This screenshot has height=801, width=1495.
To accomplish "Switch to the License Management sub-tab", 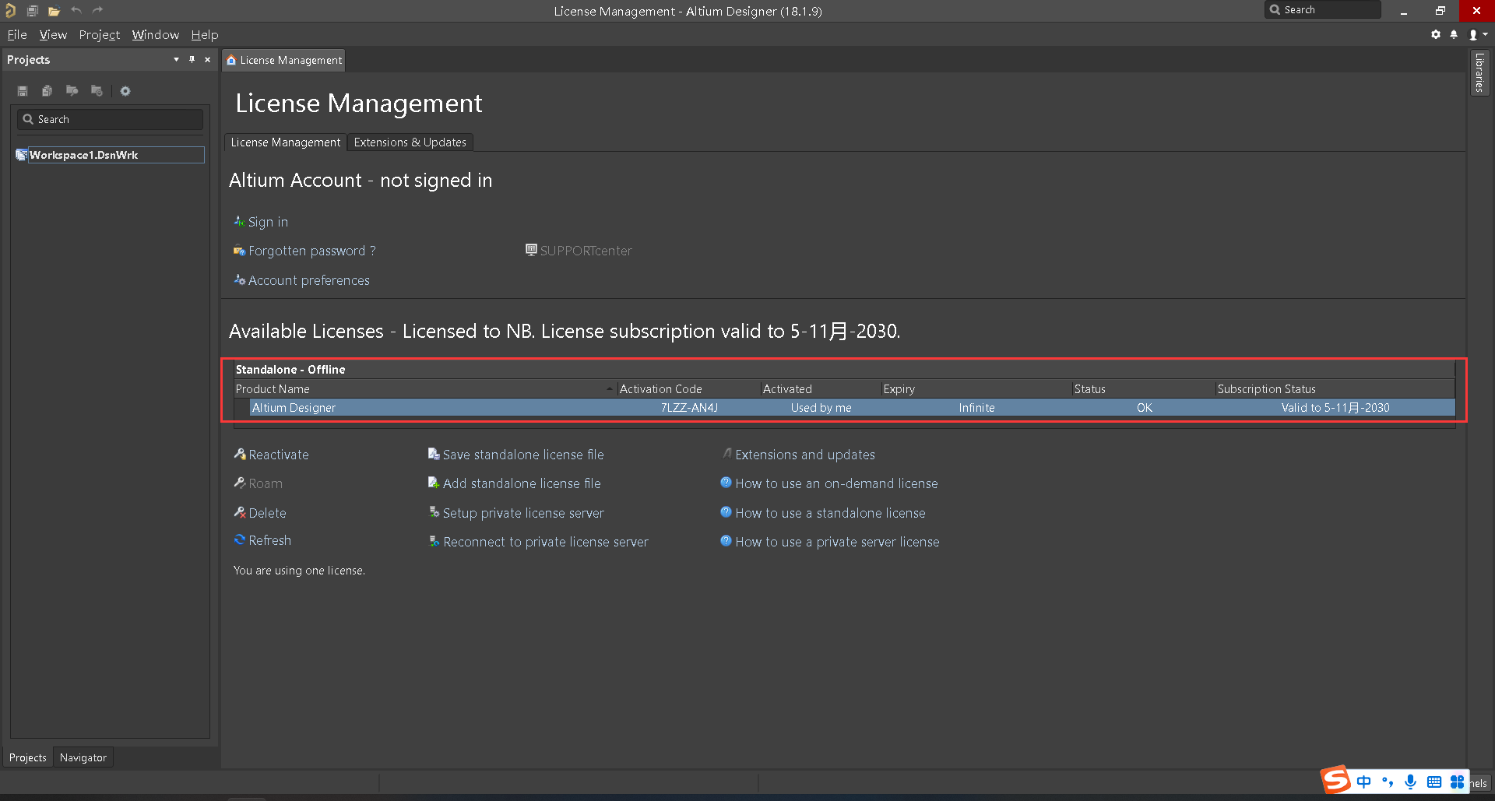I will coord(285,142).
